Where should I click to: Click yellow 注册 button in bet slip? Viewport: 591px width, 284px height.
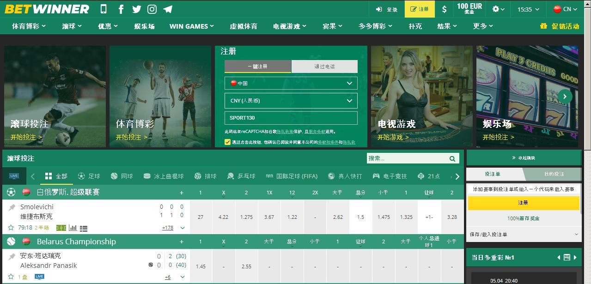pyautogui.click(x=523, y=203)
